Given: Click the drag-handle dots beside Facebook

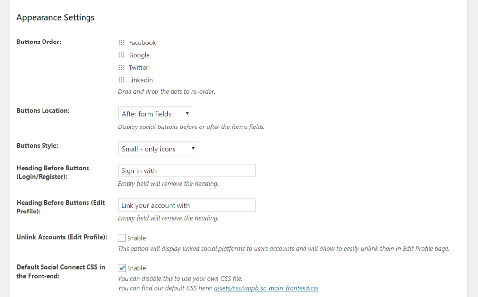Looking at the screenshot, I should [x=122, y=42].
